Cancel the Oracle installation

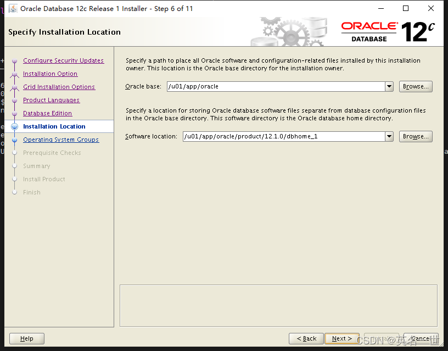(x=421, y=339)
